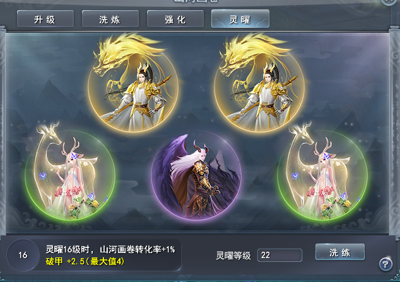Screen dimensions: 400x282
Task: Click the 洗练 button at bottom right
Action: (x=340, y=252)
